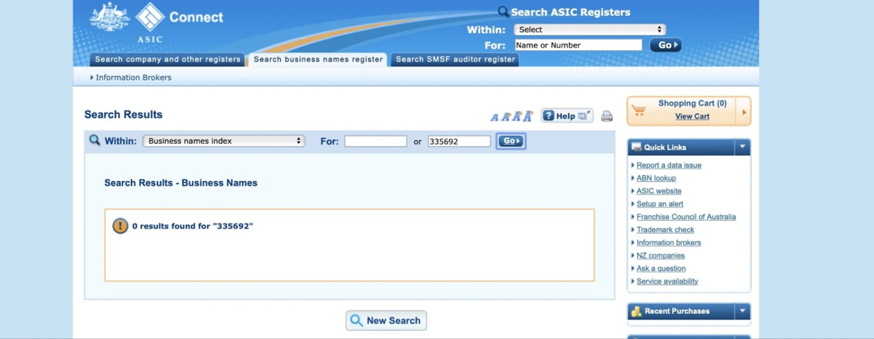Open the Report a data issue link
This screenshot has width=874, height=339.
669,165
